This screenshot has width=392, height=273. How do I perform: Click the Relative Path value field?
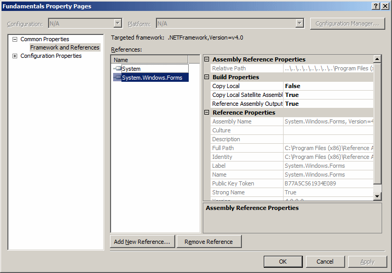(328, 68)
